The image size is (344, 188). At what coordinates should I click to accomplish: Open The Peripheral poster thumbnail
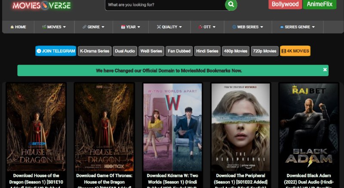(x=240, y=127)
